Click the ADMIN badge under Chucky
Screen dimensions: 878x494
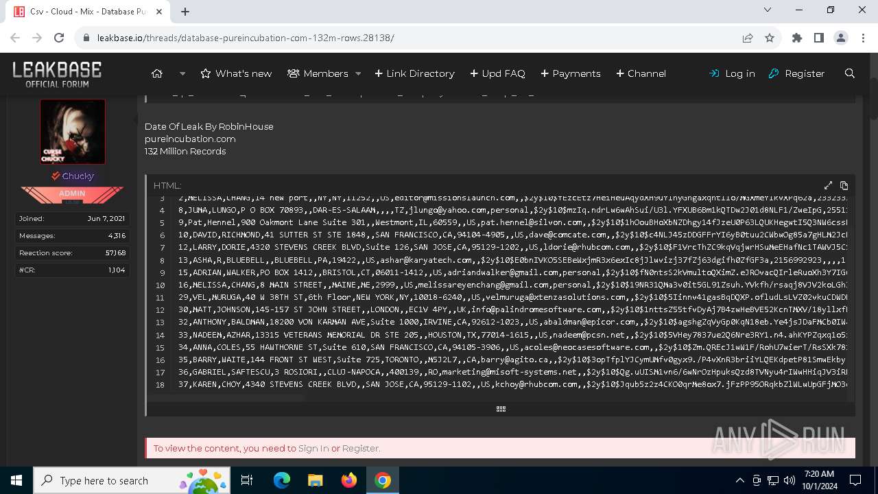tap(72, 195)
